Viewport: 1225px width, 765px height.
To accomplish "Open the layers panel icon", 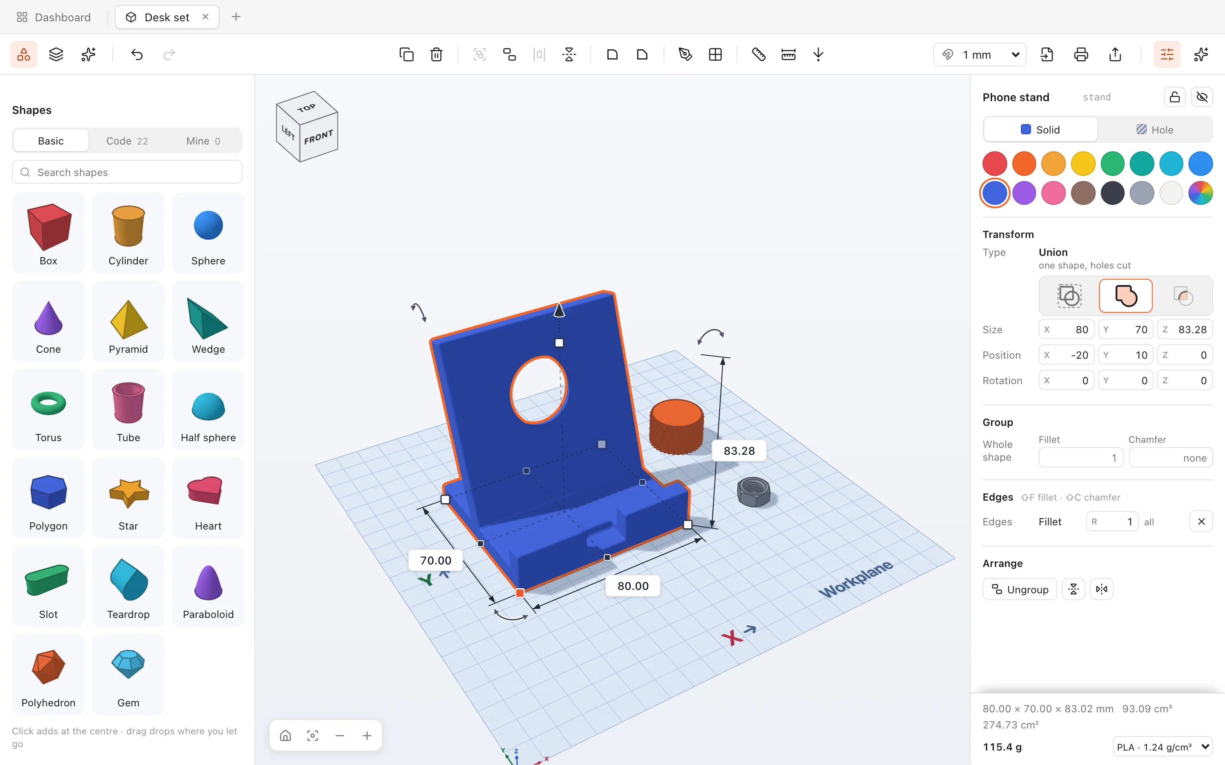I will 56,54.
